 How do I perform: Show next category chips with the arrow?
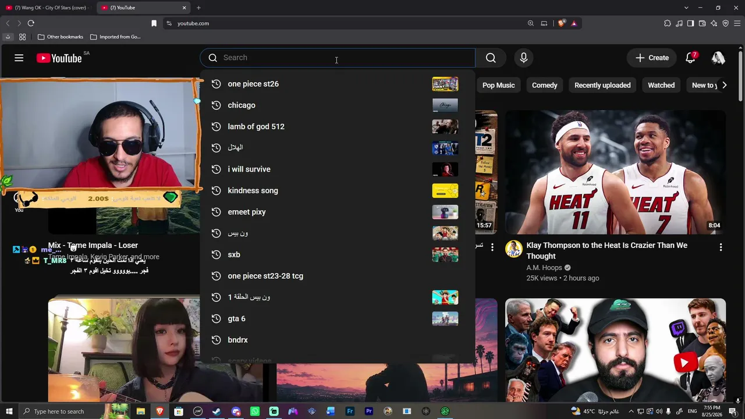(724, 85)
